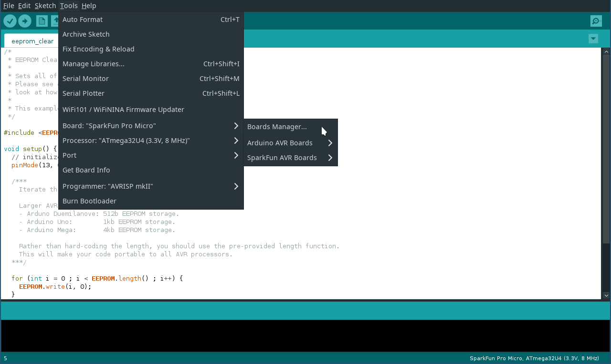
Task: Click Fix Encoding & Reload
Action: click(x=98, y=49)
